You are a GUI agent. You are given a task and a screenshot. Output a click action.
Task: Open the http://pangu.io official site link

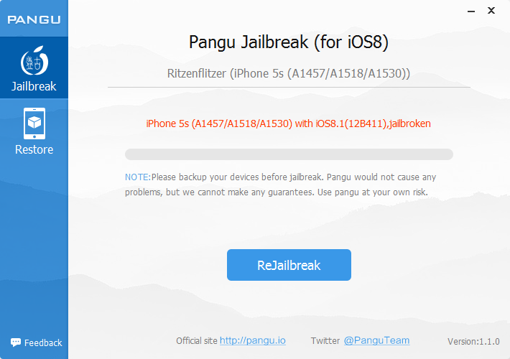(x=253, y=340)
